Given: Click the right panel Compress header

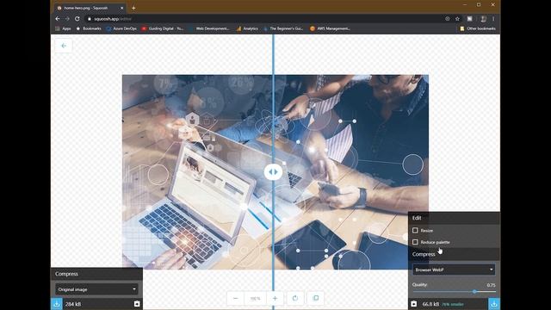Looking at the screenshot, I should coord(454,254).
